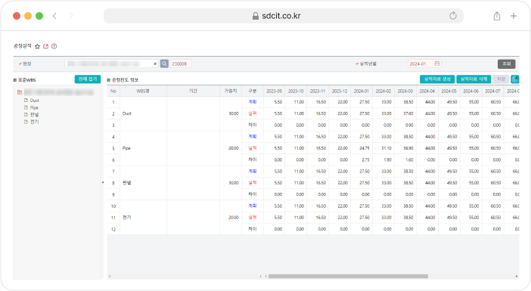Click the first teal create-data button
This screenshot has height=291, width=531.
click(x=437, y=79)
